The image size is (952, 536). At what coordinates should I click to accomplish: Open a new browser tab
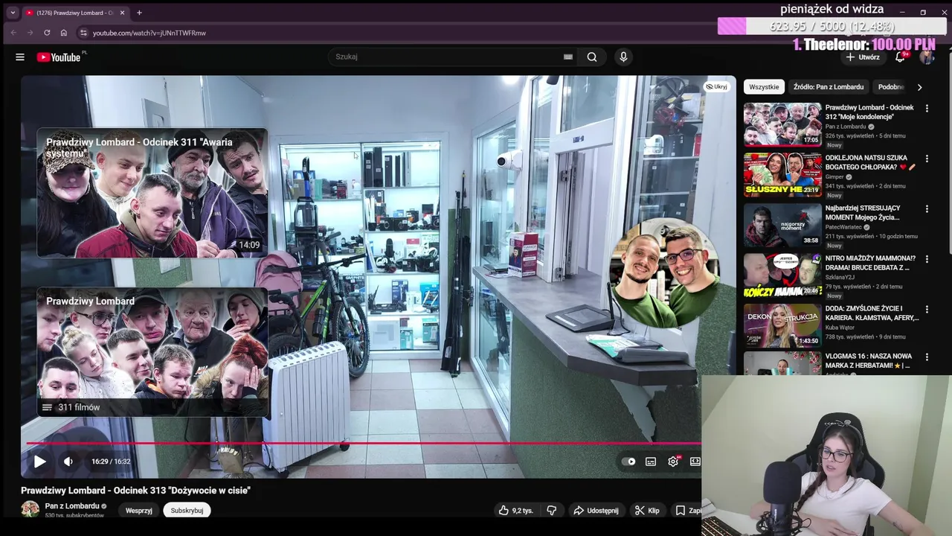click(139, 13)
